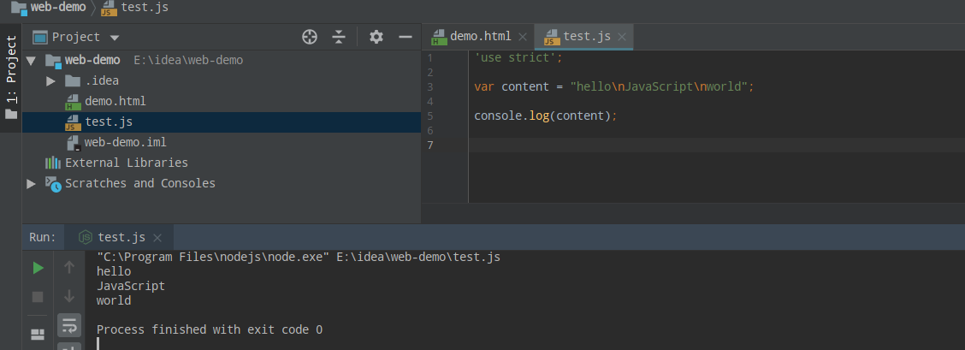Select web-demo.iml file
The width and height of the screenshot is (965, 350).
pos(126,142)
